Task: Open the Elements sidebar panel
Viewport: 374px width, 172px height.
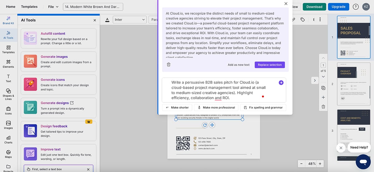Action: point(8,64)
